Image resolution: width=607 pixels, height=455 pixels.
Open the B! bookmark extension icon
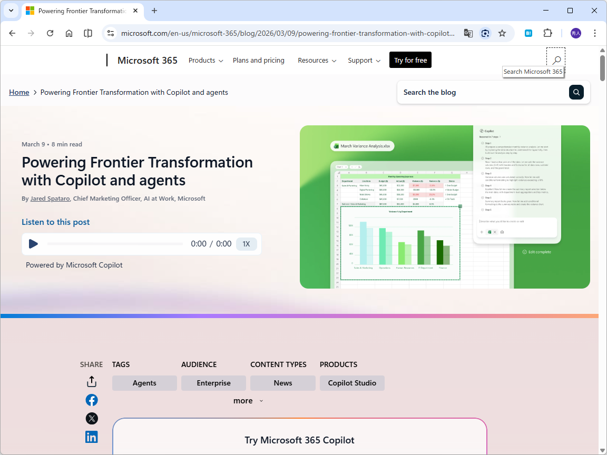point(528,33)
